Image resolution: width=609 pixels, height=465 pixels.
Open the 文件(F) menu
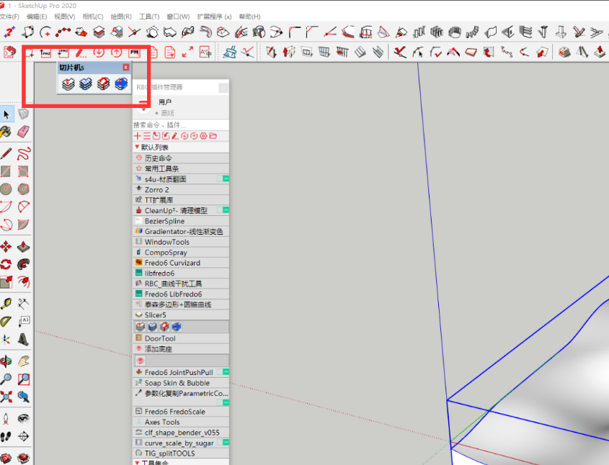[9, 17]
